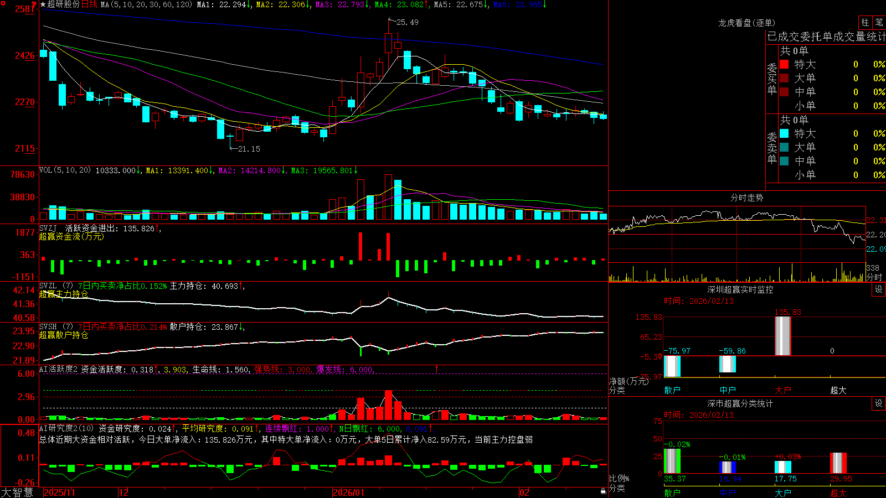Click the 委买单 vertical label
This screenshot has width=886, height=498.
tap(772, 79)
